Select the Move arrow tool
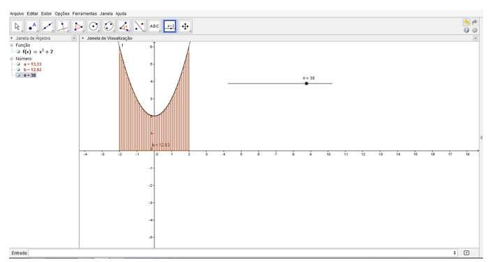The height and width of the screenshot is (262, 497). pyautogui.click(x=17, y=26)
